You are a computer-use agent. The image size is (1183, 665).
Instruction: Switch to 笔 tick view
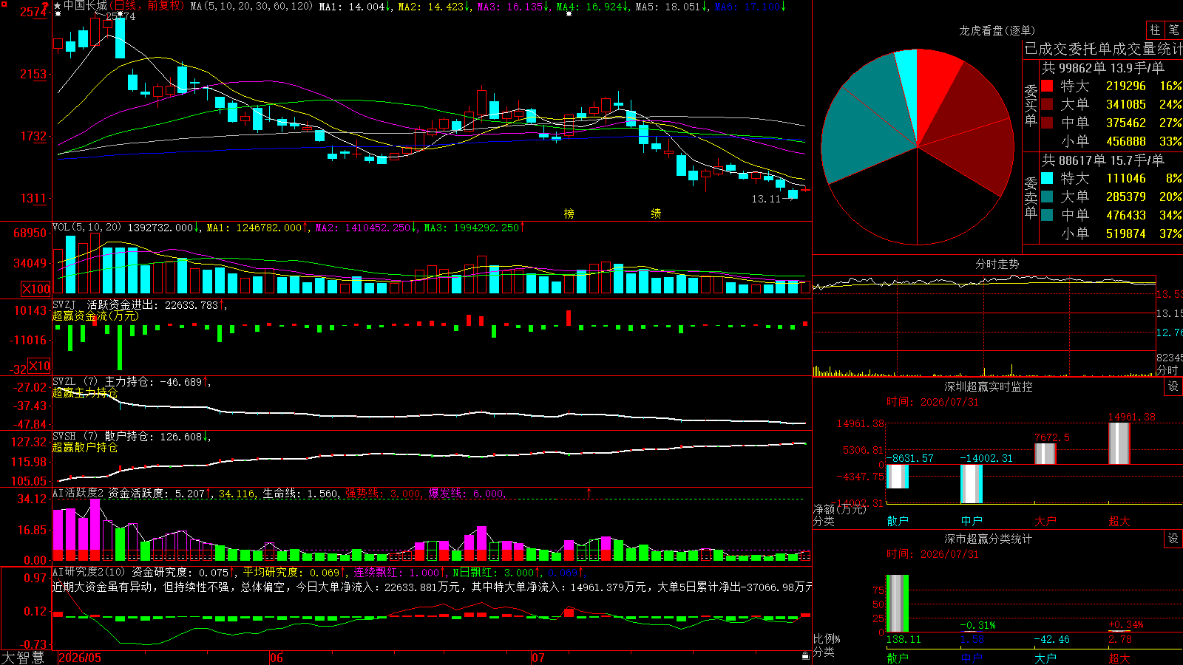pyautogui.click(x=1173, y=30)
